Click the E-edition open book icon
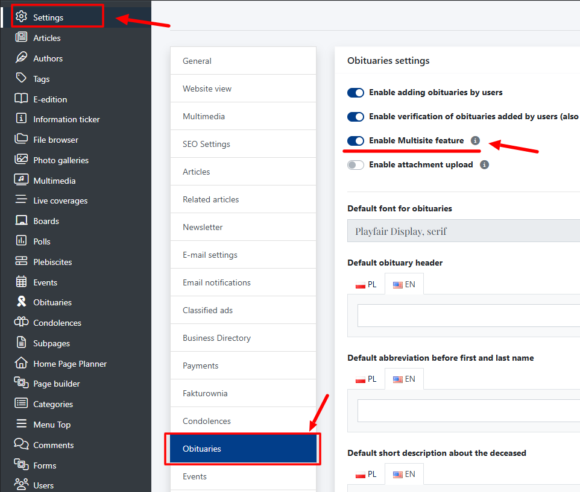The image size is (580, 492). (x=21, y=98)
